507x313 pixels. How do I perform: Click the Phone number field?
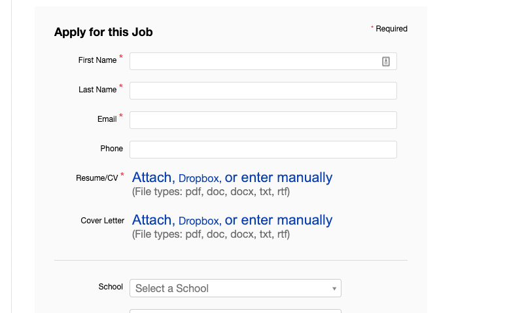tap(263, 149)
